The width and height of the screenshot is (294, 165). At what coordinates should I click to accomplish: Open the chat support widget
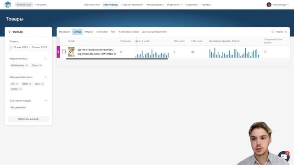(284, 157)
